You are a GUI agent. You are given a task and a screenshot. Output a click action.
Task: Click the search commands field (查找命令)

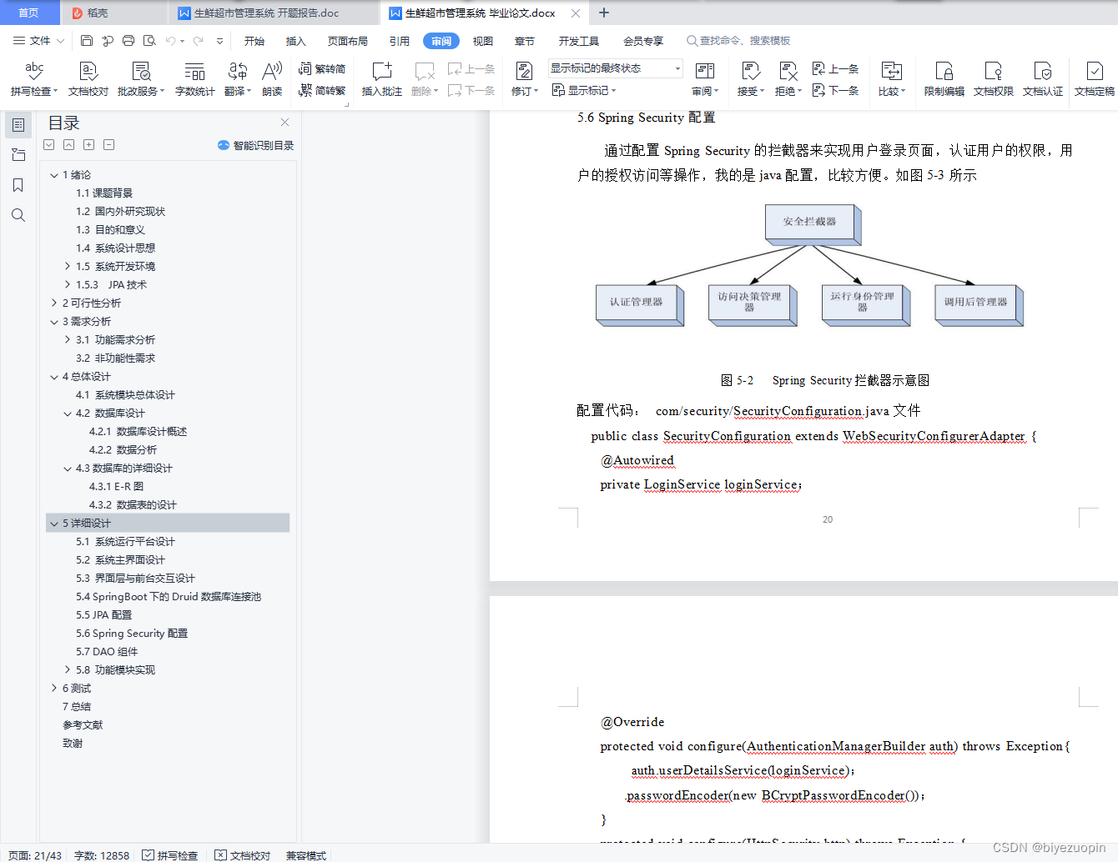738,41
